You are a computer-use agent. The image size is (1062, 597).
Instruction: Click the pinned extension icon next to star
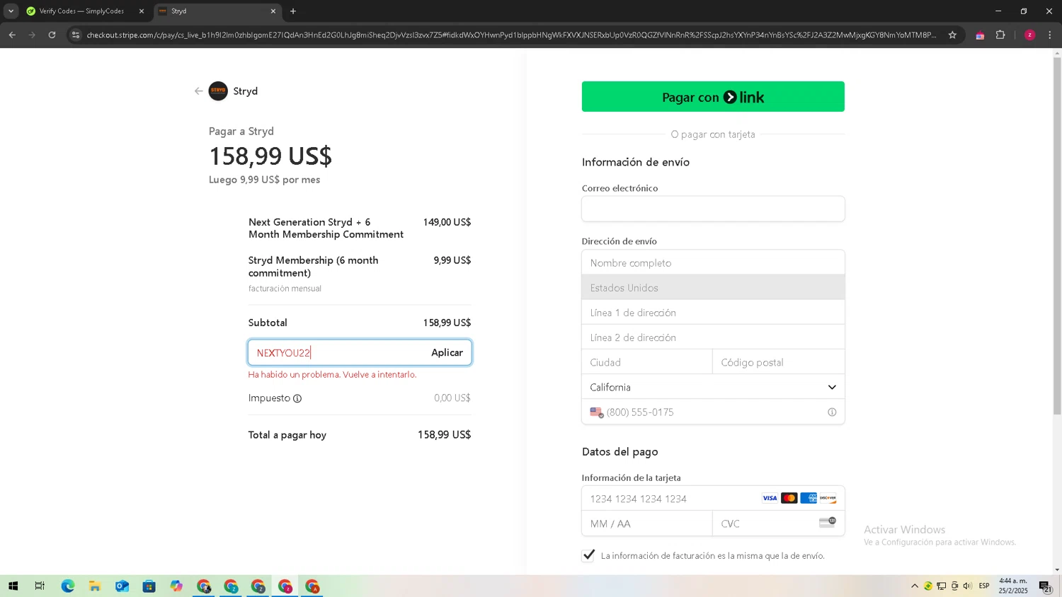(x=980, y=35)
